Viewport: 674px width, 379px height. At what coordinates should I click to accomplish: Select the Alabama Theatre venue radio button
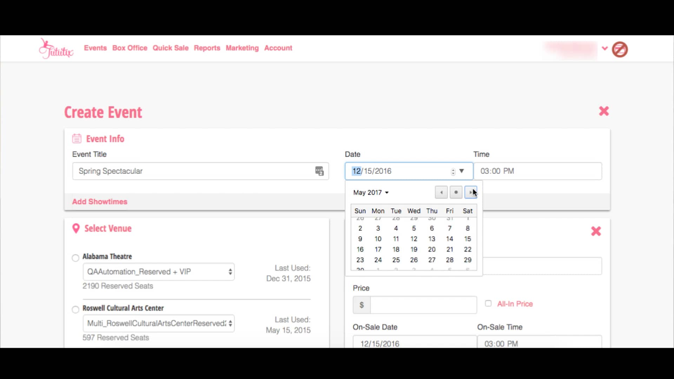(75, 258)
